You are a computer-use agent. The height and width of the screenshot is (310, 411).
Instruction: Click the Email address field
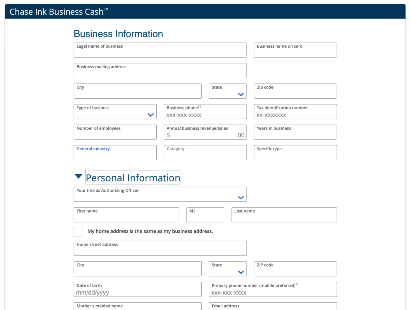273,307
